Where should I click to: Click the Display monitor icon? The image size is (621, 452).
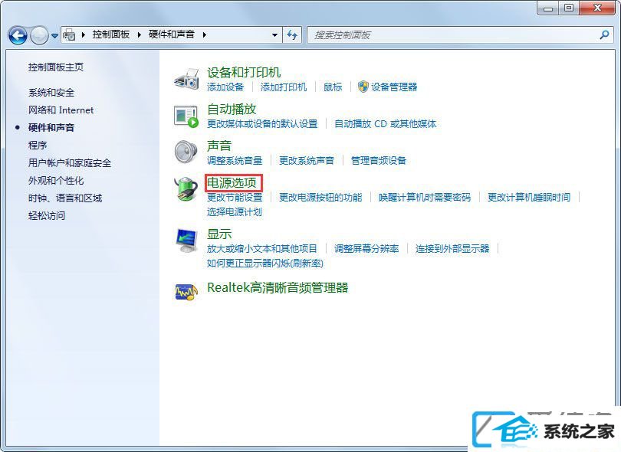click(x=186, y=241)
